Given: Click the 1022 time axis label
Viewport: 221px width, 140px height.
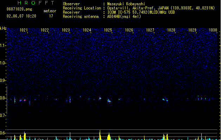Looking at the screenshot, I should (x=45, y=30).
